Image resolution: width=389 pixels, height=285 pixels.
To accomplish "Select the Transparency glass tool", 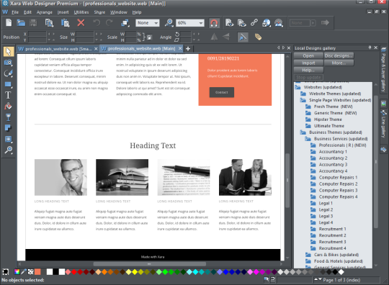I will point(8,117).
